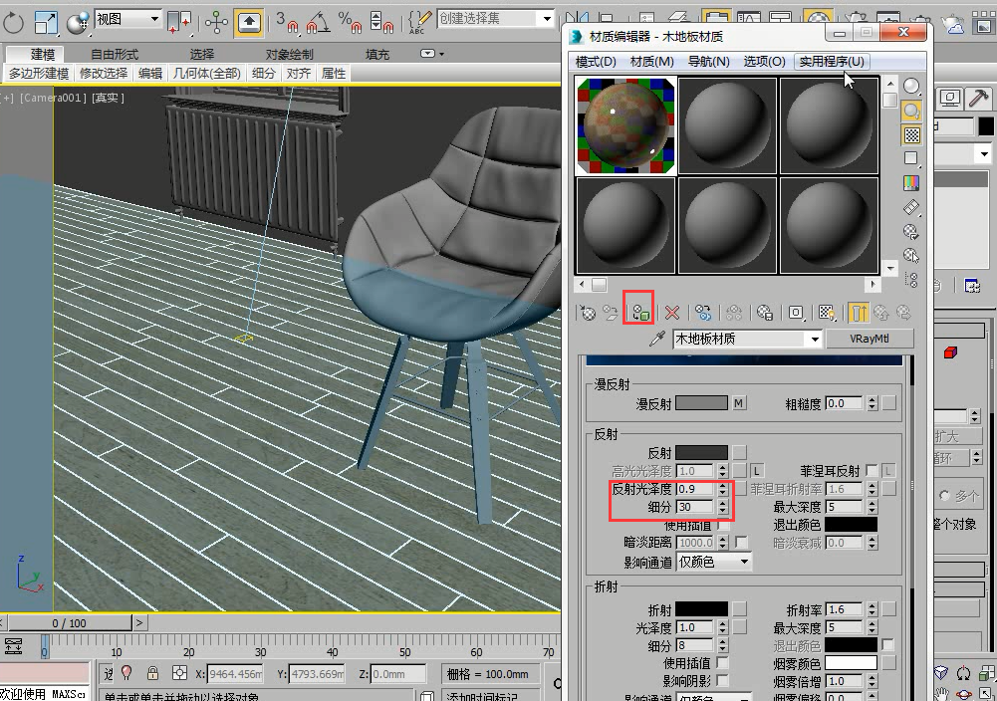Open the 实用程序(U) menu
Image resolution: width=997 pixels, height=701 pixels.
point(832,62)
